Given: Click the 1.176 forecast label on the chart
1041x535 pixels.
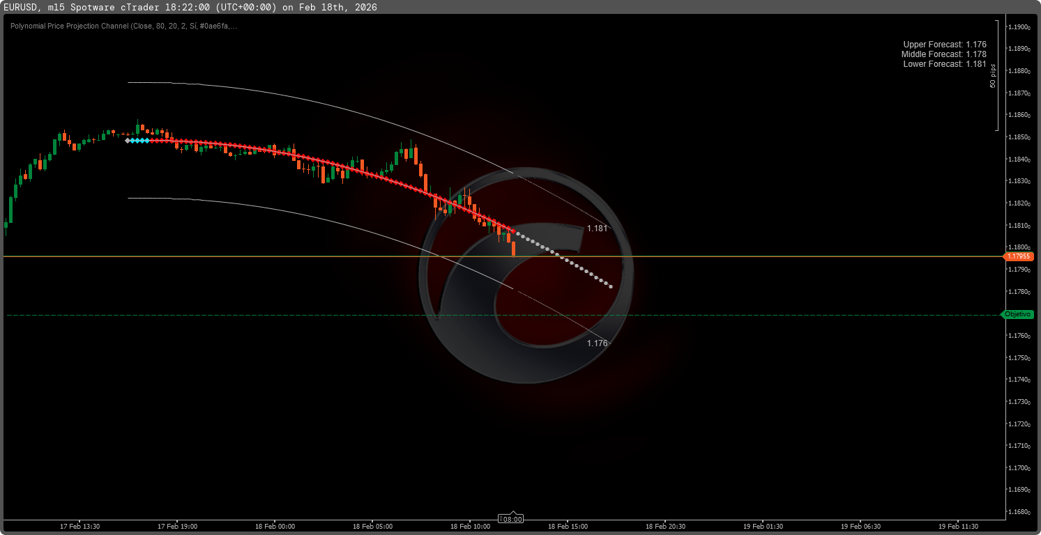Looking at the screenshot, I should tap(597, 343).
